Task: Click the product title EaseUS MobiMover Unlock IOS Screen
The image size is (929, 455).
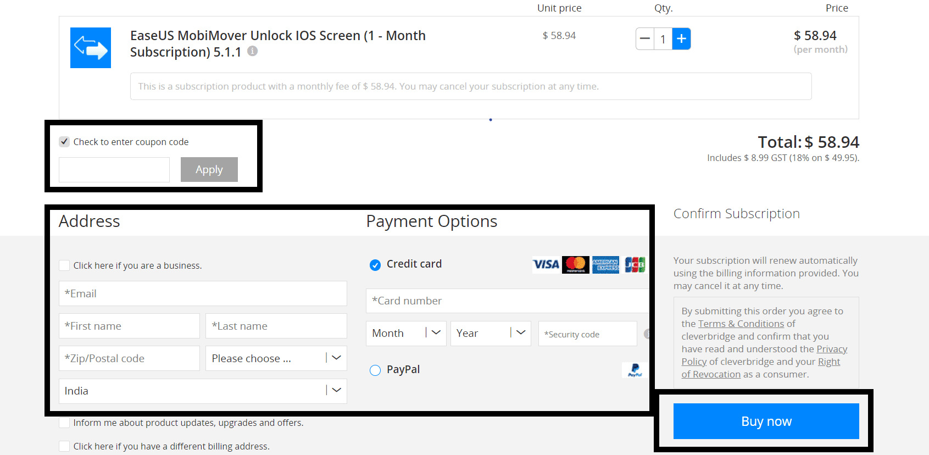Action: point(278,43)
